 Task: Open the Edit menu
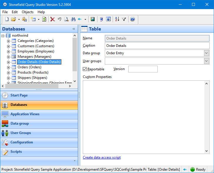(x=15, y=12)
